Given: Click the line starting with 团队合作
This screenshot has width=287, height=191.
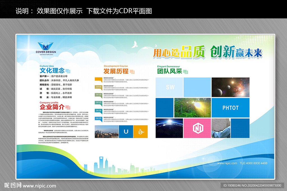Looking at the screenshot, I should pyautogui.click(x=59, y=80).
